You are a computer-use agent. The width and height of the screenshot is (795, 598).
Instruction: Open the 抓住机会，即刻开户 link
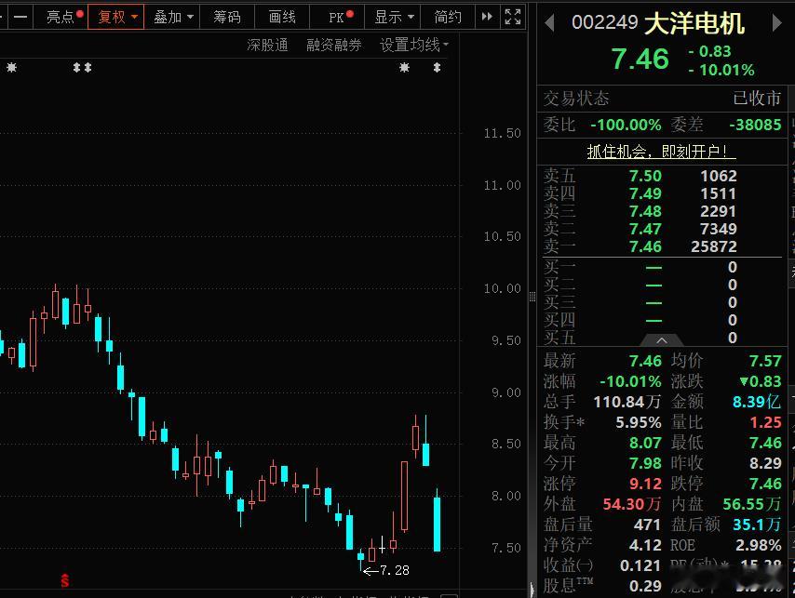coord(661,151)
